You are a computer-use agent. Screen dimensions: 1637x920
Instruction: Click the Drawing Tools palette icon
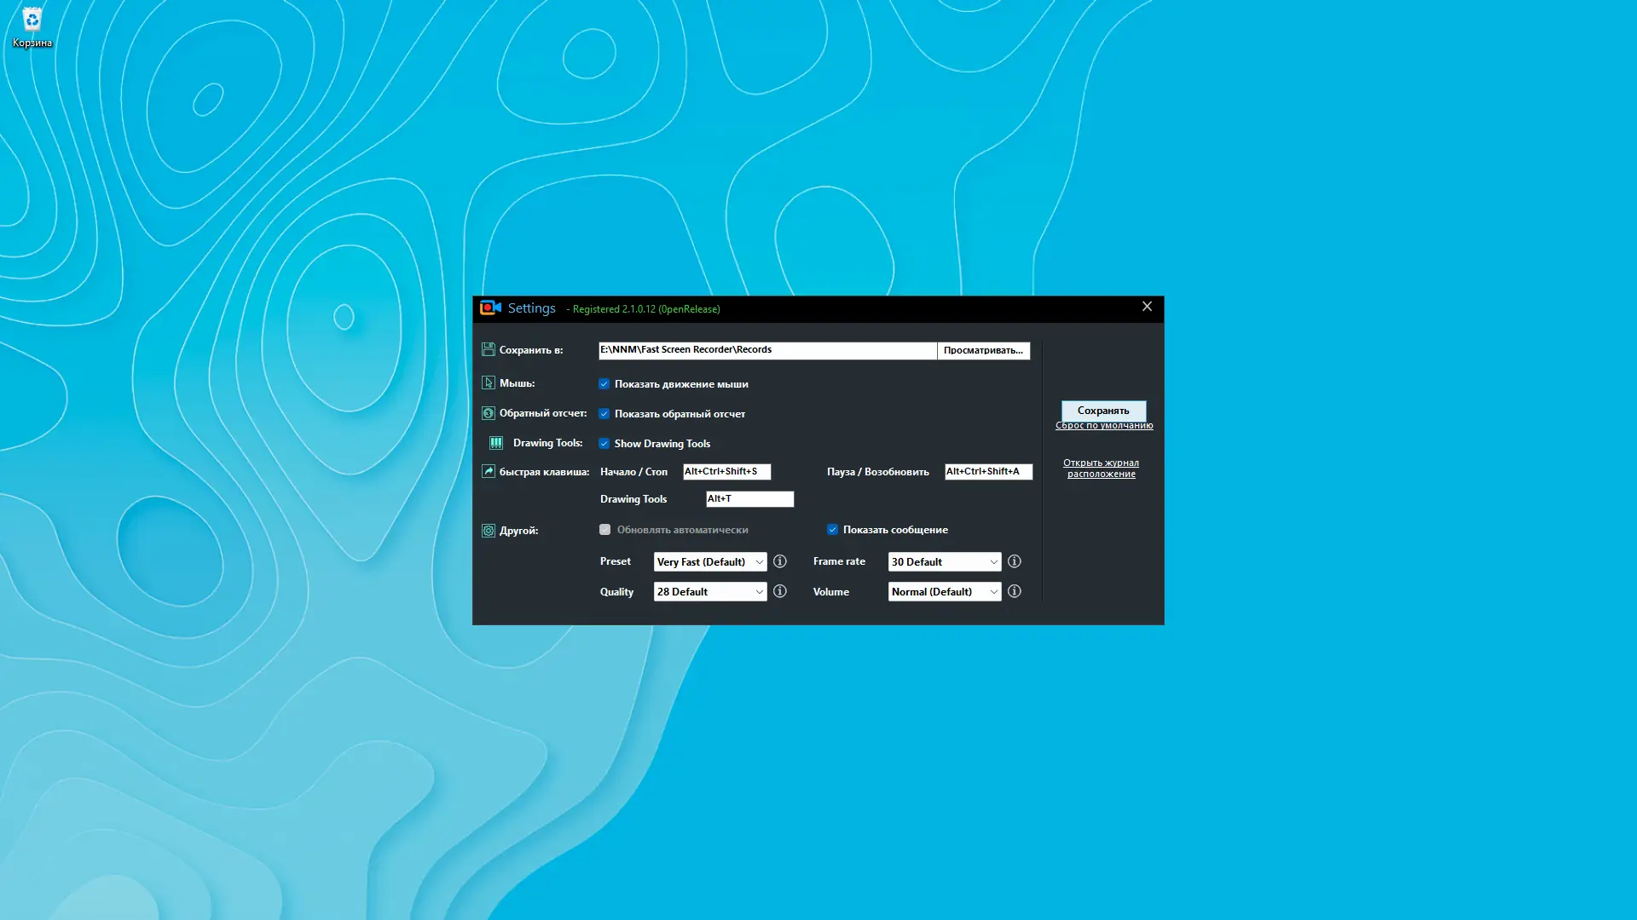[495, 442]
